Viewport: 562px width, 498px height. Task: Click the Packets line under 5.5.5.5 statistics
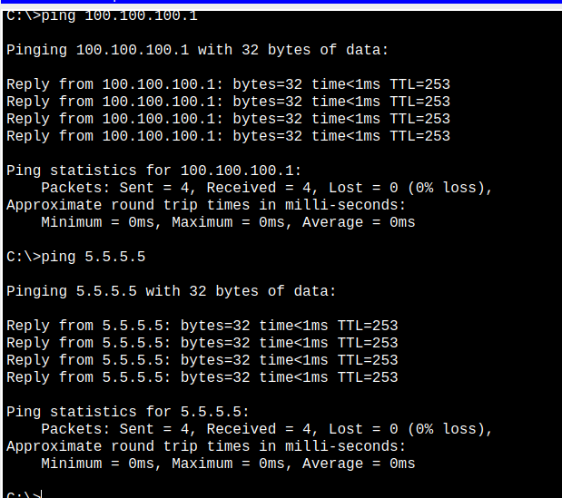267,429
